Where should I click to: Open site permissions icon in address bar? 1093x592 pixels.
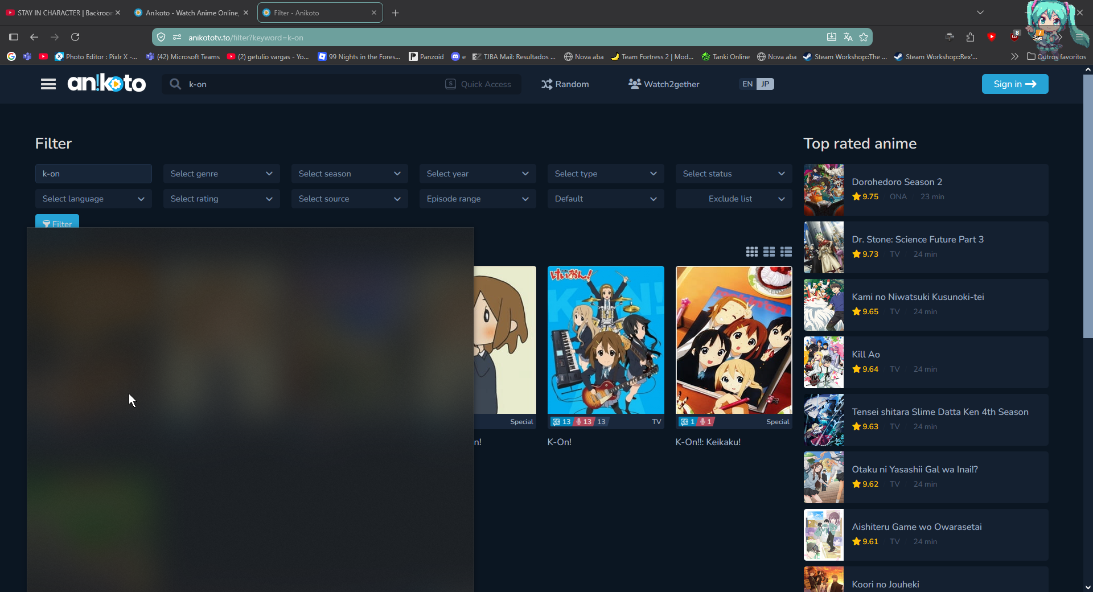[177, 37]
